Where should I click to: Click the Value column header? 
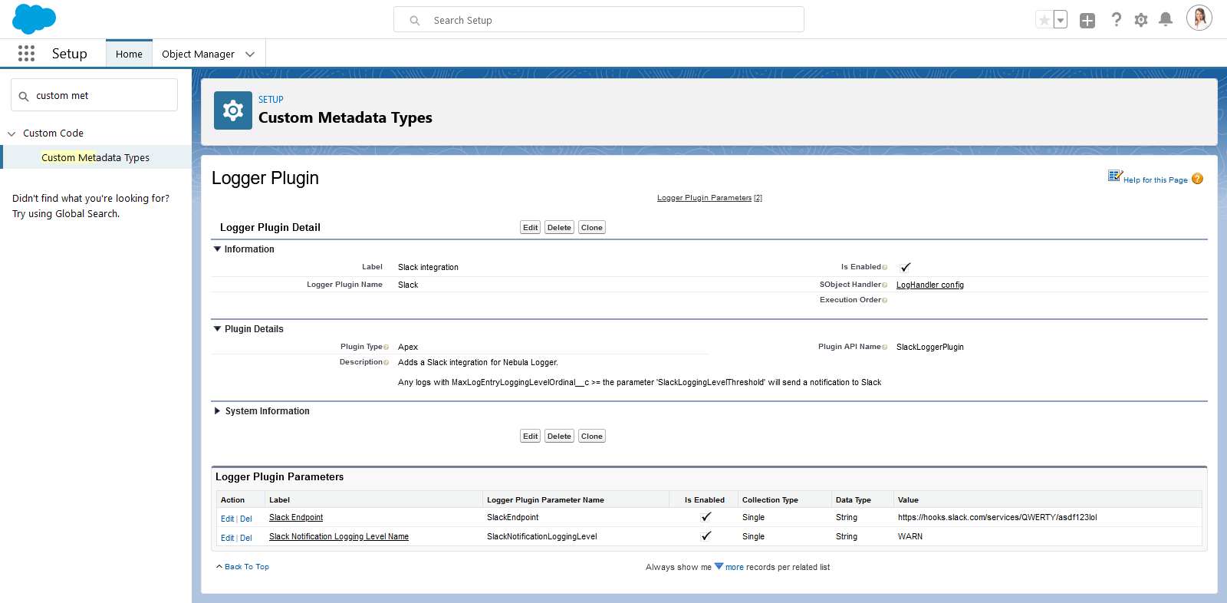(x=908, y=500)
